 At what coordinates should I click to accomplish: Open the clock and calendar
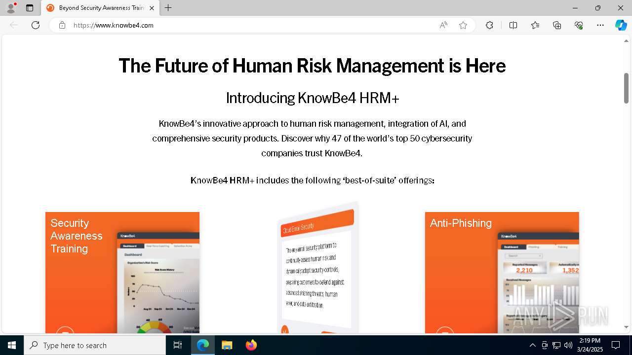click(x=590, y=345)
